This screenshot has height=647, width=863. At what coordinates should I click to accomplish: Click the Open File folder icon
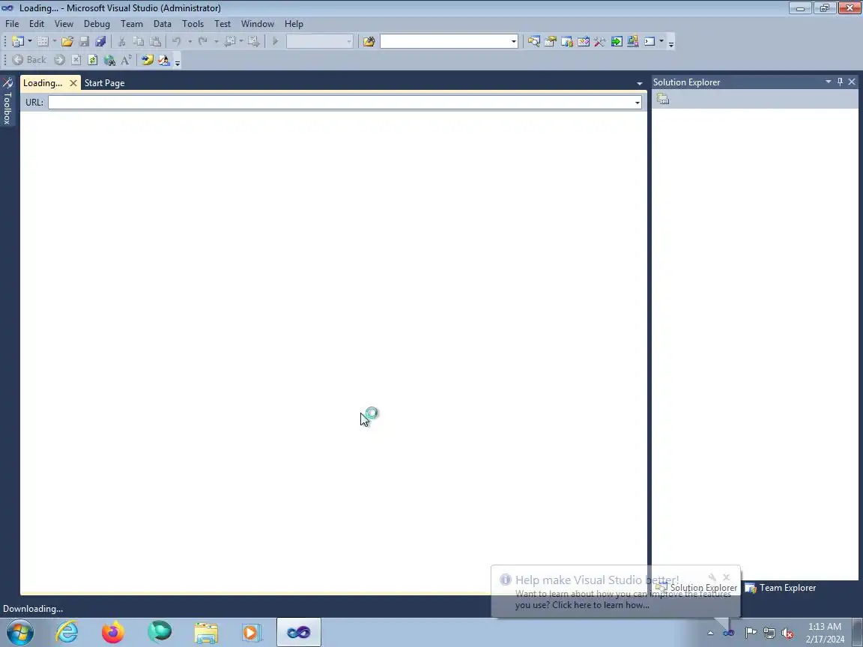tap(67, 41)
